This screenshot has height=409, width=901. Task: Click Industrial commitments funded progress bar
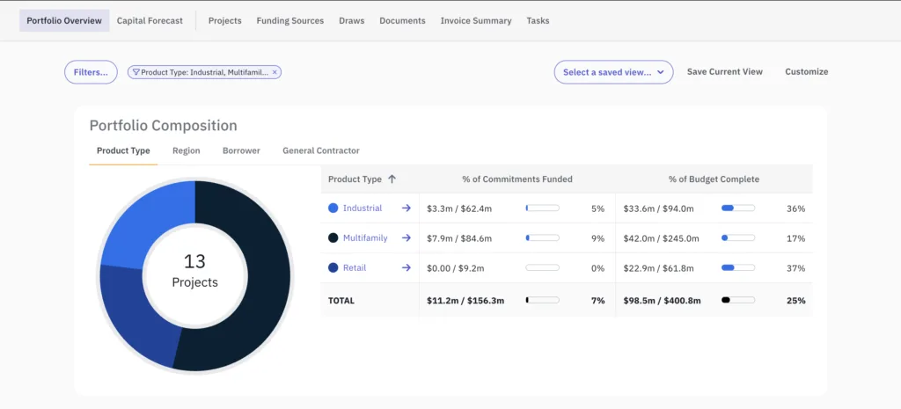tap(542, 208)
